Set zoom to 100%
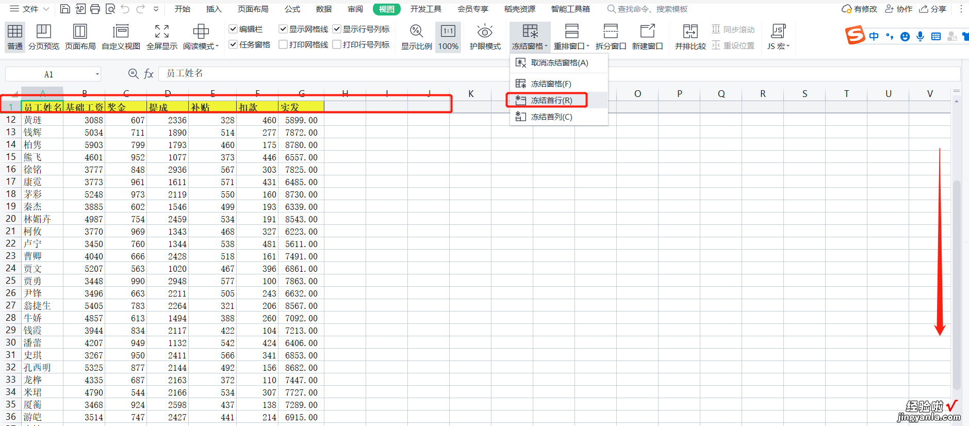Viewport: 969px width, 426px height. 448,37
